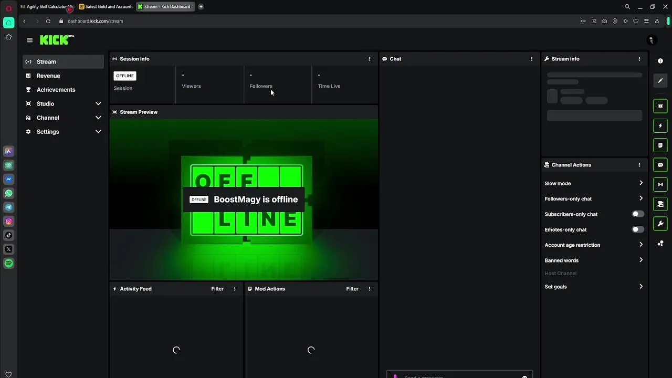
Task: Click the pencil edit icon in right toolbar
Action: [x=660, y=80]
